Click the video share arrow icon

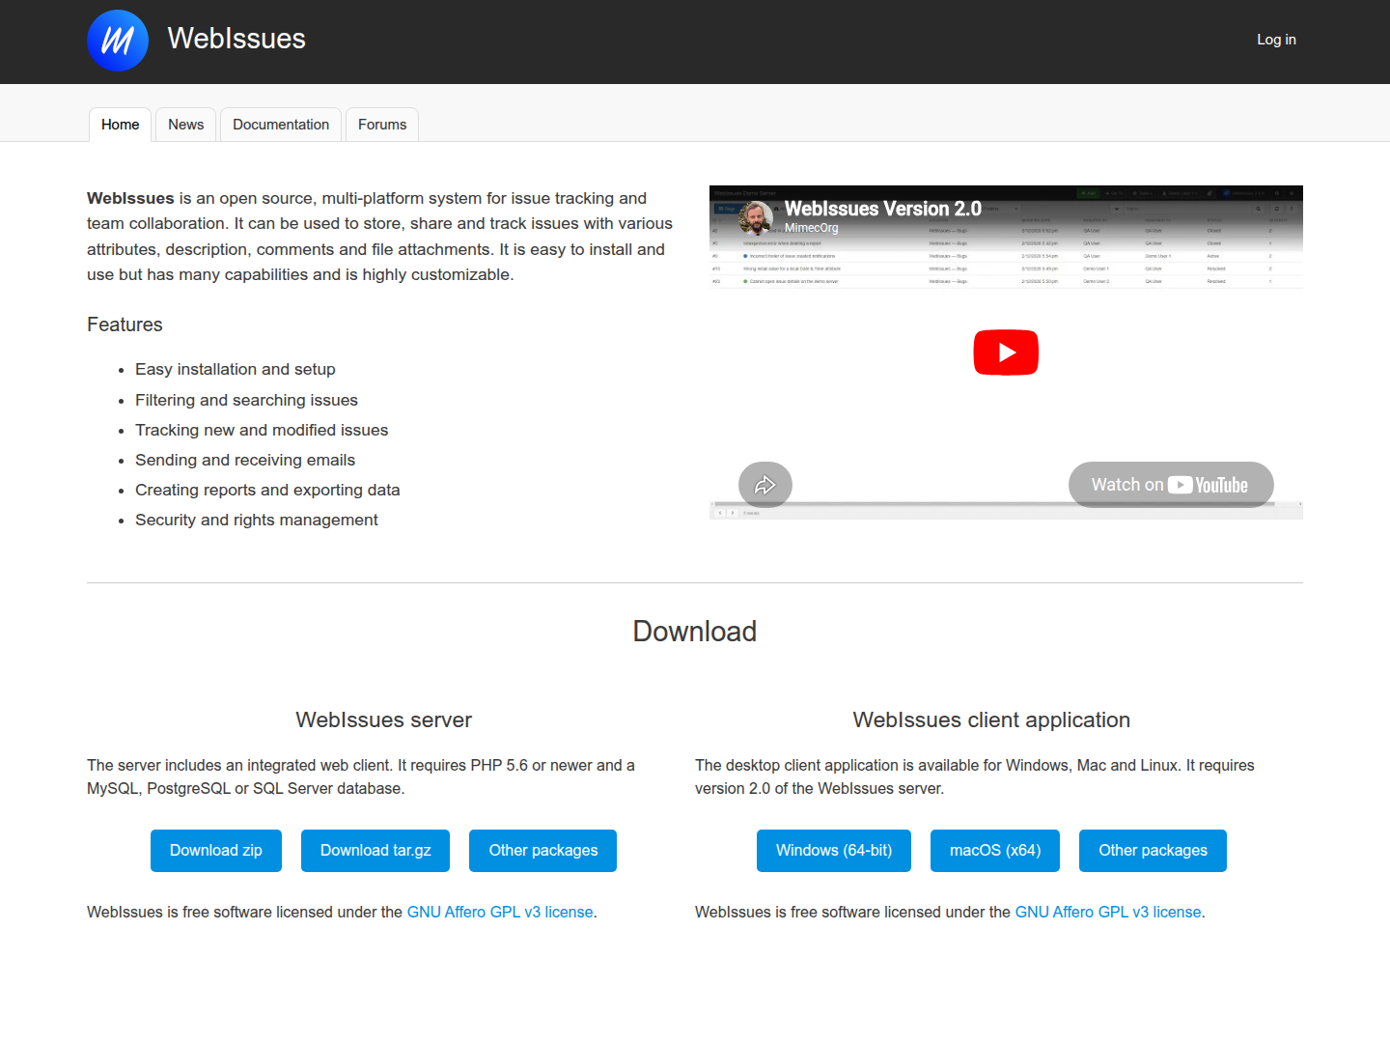tap(765, 485)
